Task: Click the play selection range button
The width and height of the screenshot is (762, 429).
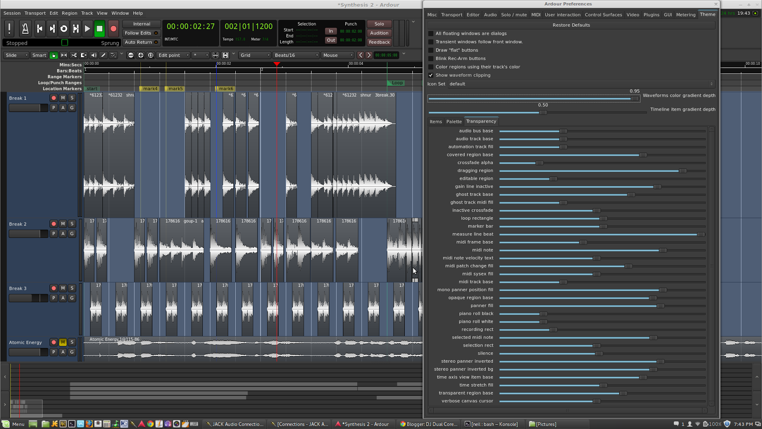Action: [76, 29]
